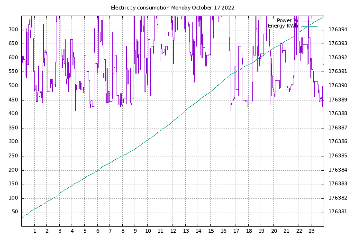364x237 pixels.
Task: Click the left axis label 50
Action: click(x=15, y=212)
